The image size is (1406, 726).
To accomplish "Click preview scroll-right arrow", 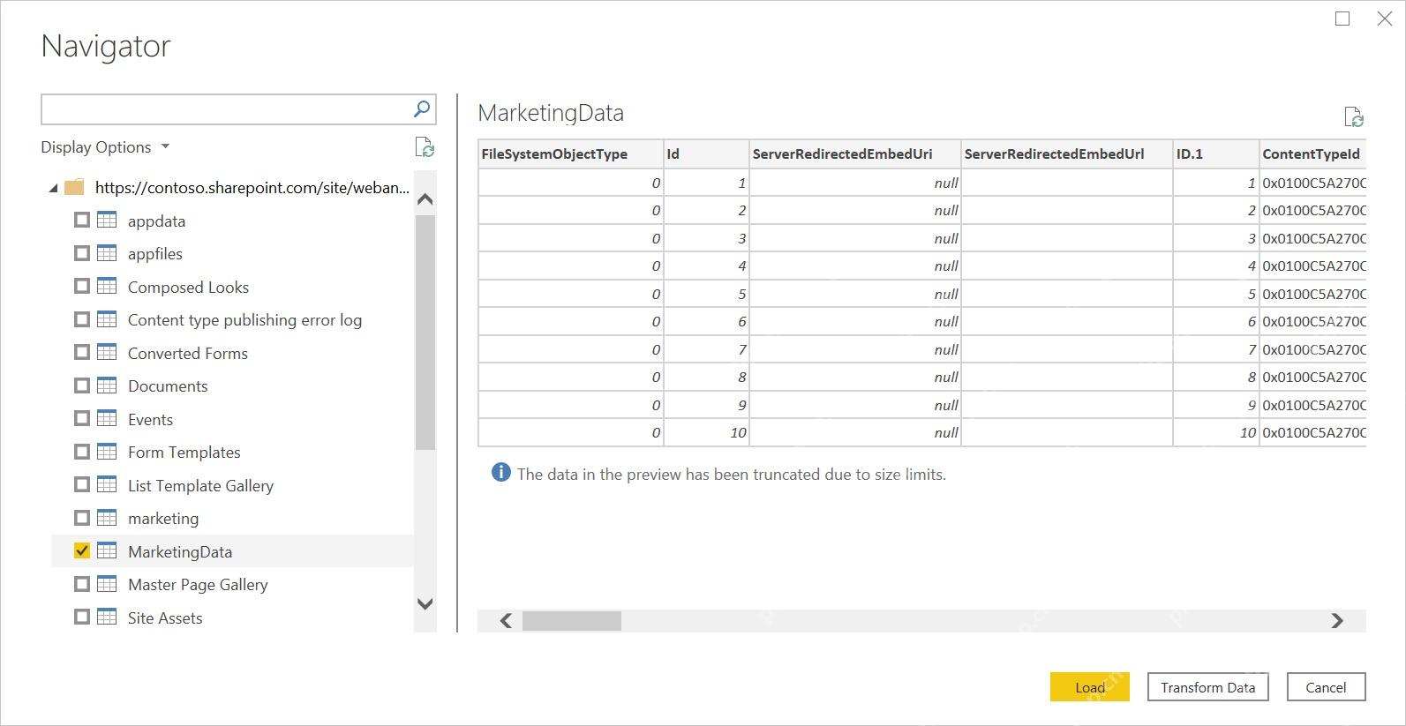I will tap(1337, 621).
